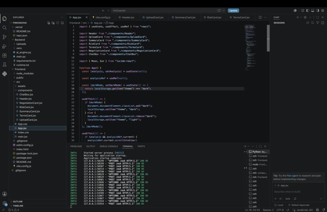
Task: Toggle the secondary side bar layout button
Action: [318, 11]
